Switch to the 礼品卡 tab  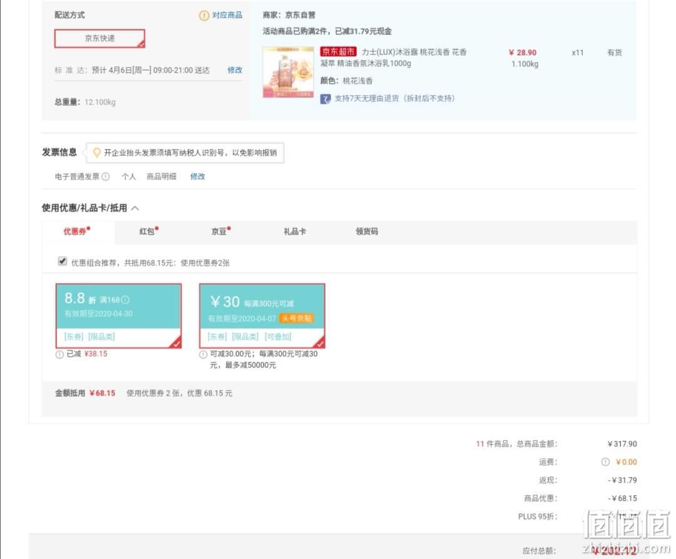[294, 232]
